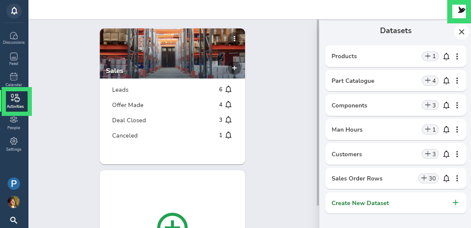Click Create New Dataset
The height and width of the screenshot is (228, 471).
click(x=396, y=203)
